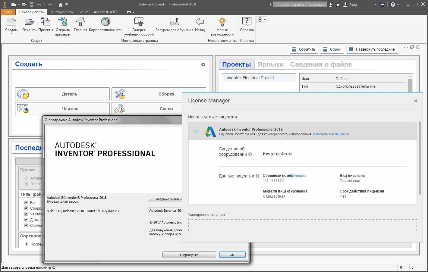The image size is (428, 272).
Task: Click the Inventor PRO application logo
Action: click(5, 5)
